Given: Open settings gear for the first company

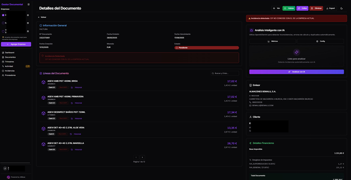Looking at the screenshot, I should point(28,15).
